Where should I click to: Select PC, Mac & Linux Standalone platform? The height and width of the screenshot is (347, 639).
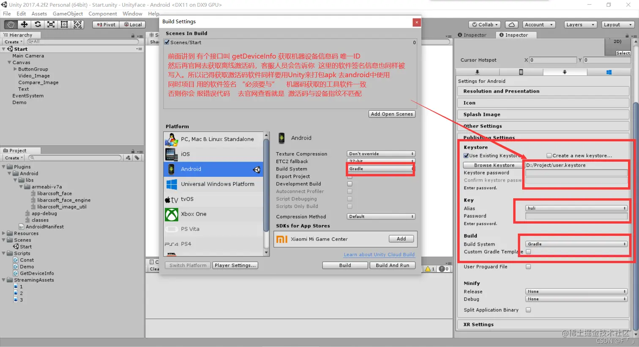coord(213,139)
